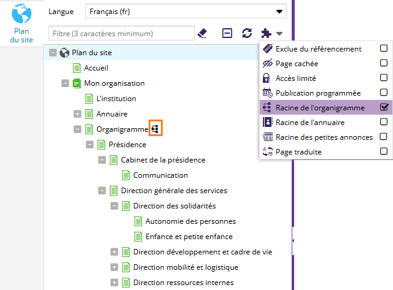Viewport: 393px width, 290px height.
Task: Click the orgchart root icon beside Organigramme
Action: 155,129
